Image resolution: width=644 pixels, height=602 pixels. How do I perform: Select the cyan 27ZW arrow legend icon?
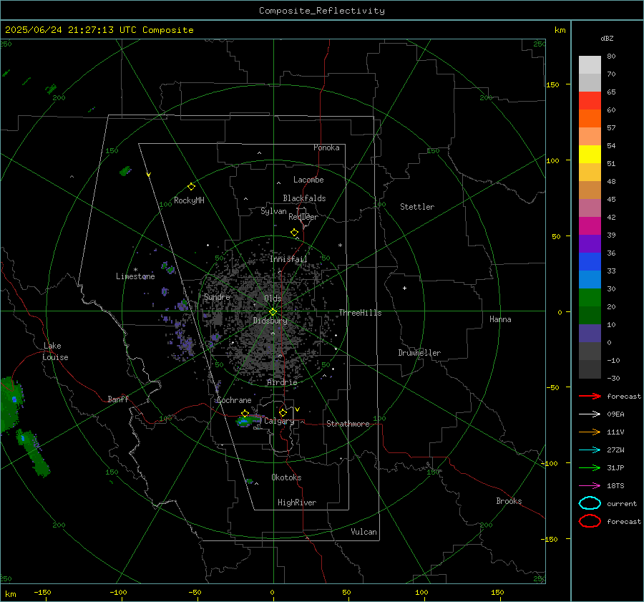click(x=590, y=450)
